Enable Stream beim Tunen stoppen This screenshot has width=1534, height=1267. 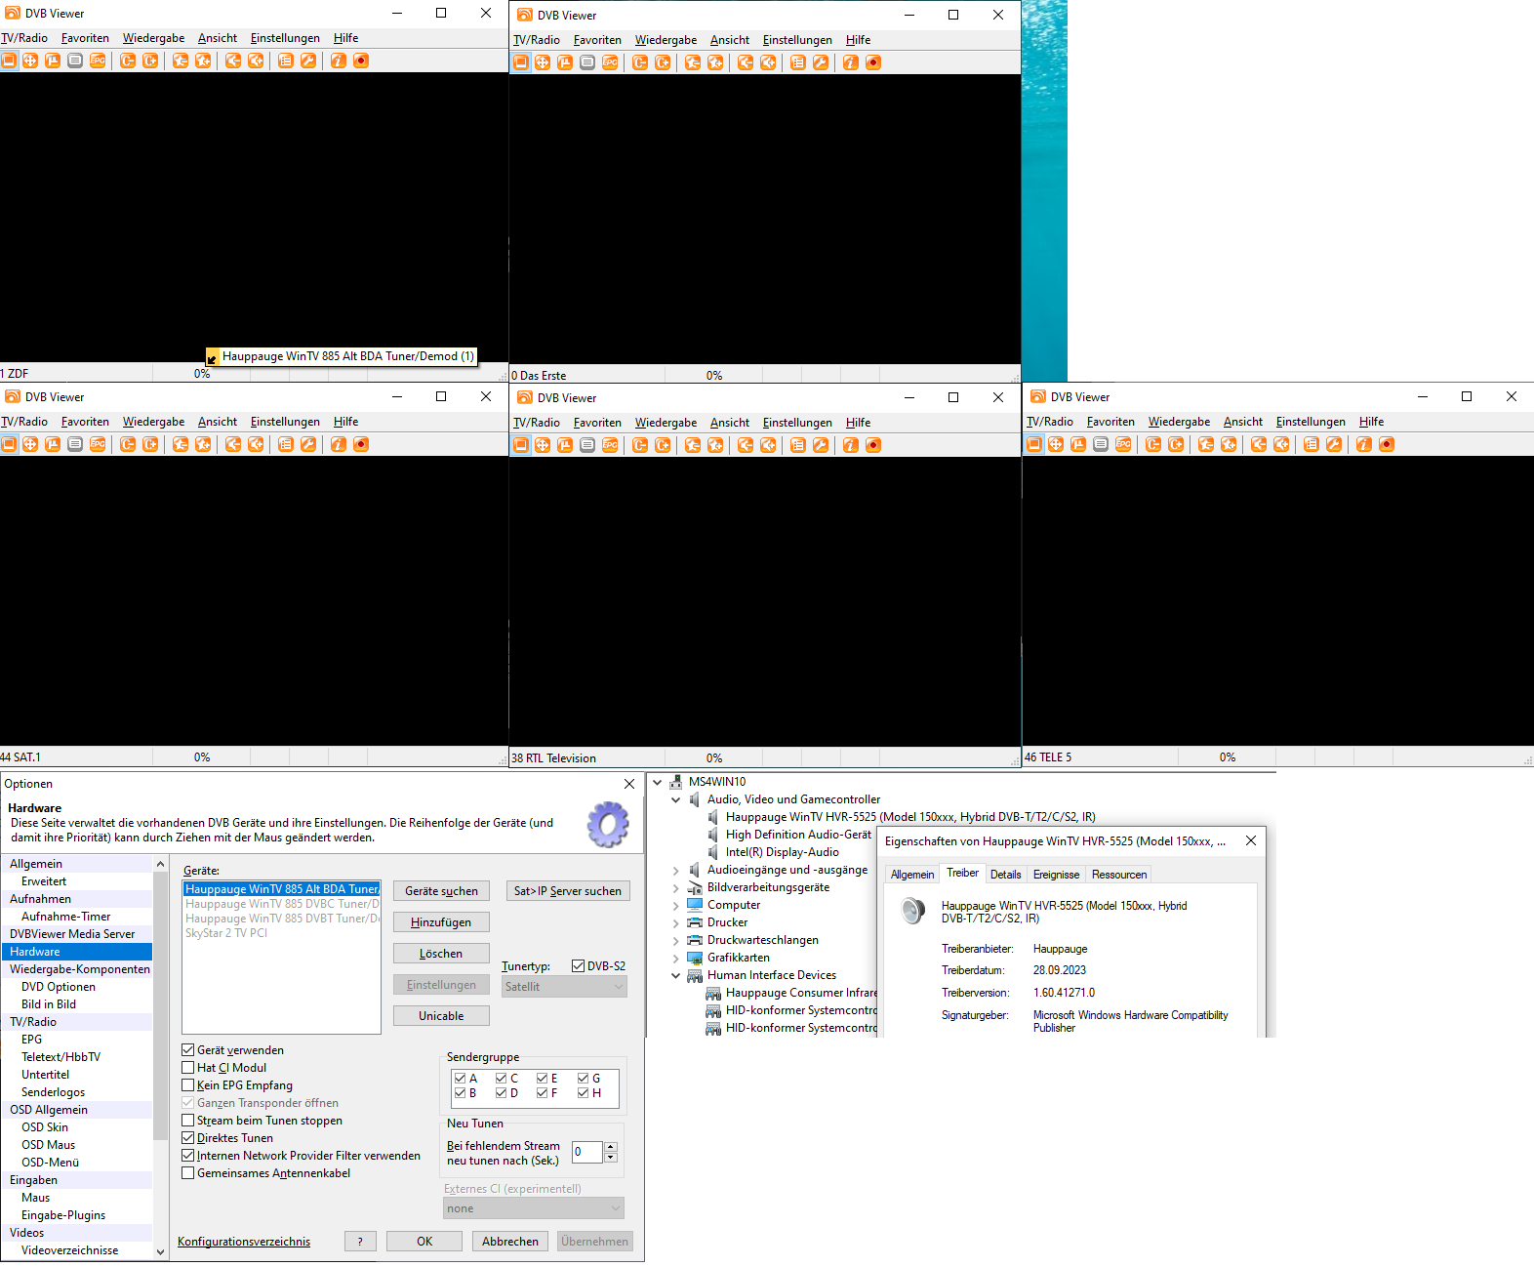tap(188, 1121)
